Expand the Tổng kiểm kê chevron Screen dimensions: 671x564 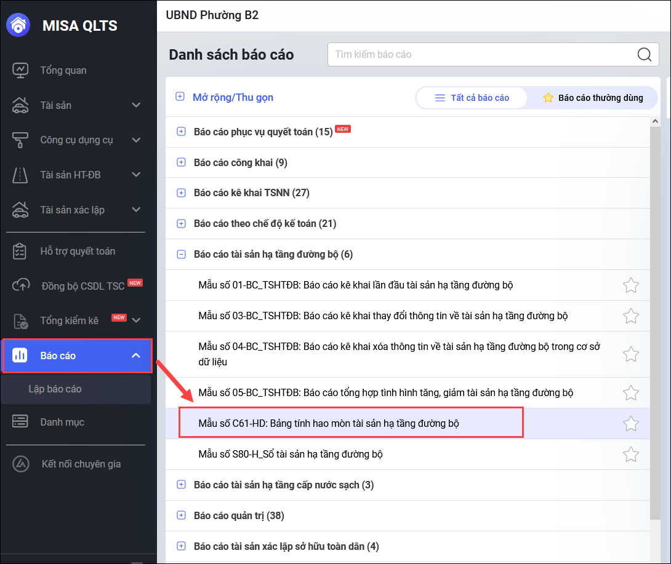coord(136,320)
